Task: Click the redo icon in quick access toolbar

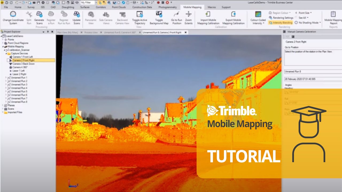Action: point(11,2)
